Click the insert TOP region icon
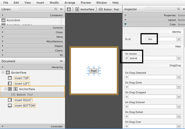The image size is (185, 129). tap(10, 78)
